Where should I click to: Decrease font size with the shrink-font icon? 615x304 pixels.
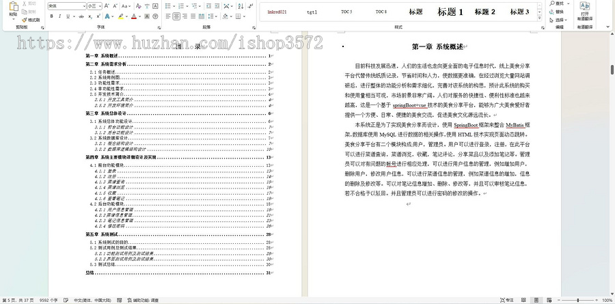tap(115, 6)
